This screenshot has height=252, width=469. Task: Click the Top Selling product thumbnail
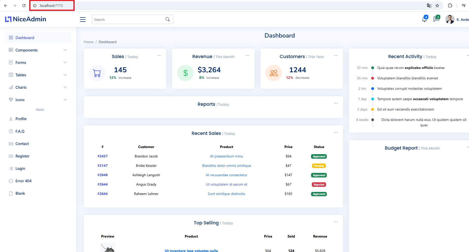pos(108,248)
